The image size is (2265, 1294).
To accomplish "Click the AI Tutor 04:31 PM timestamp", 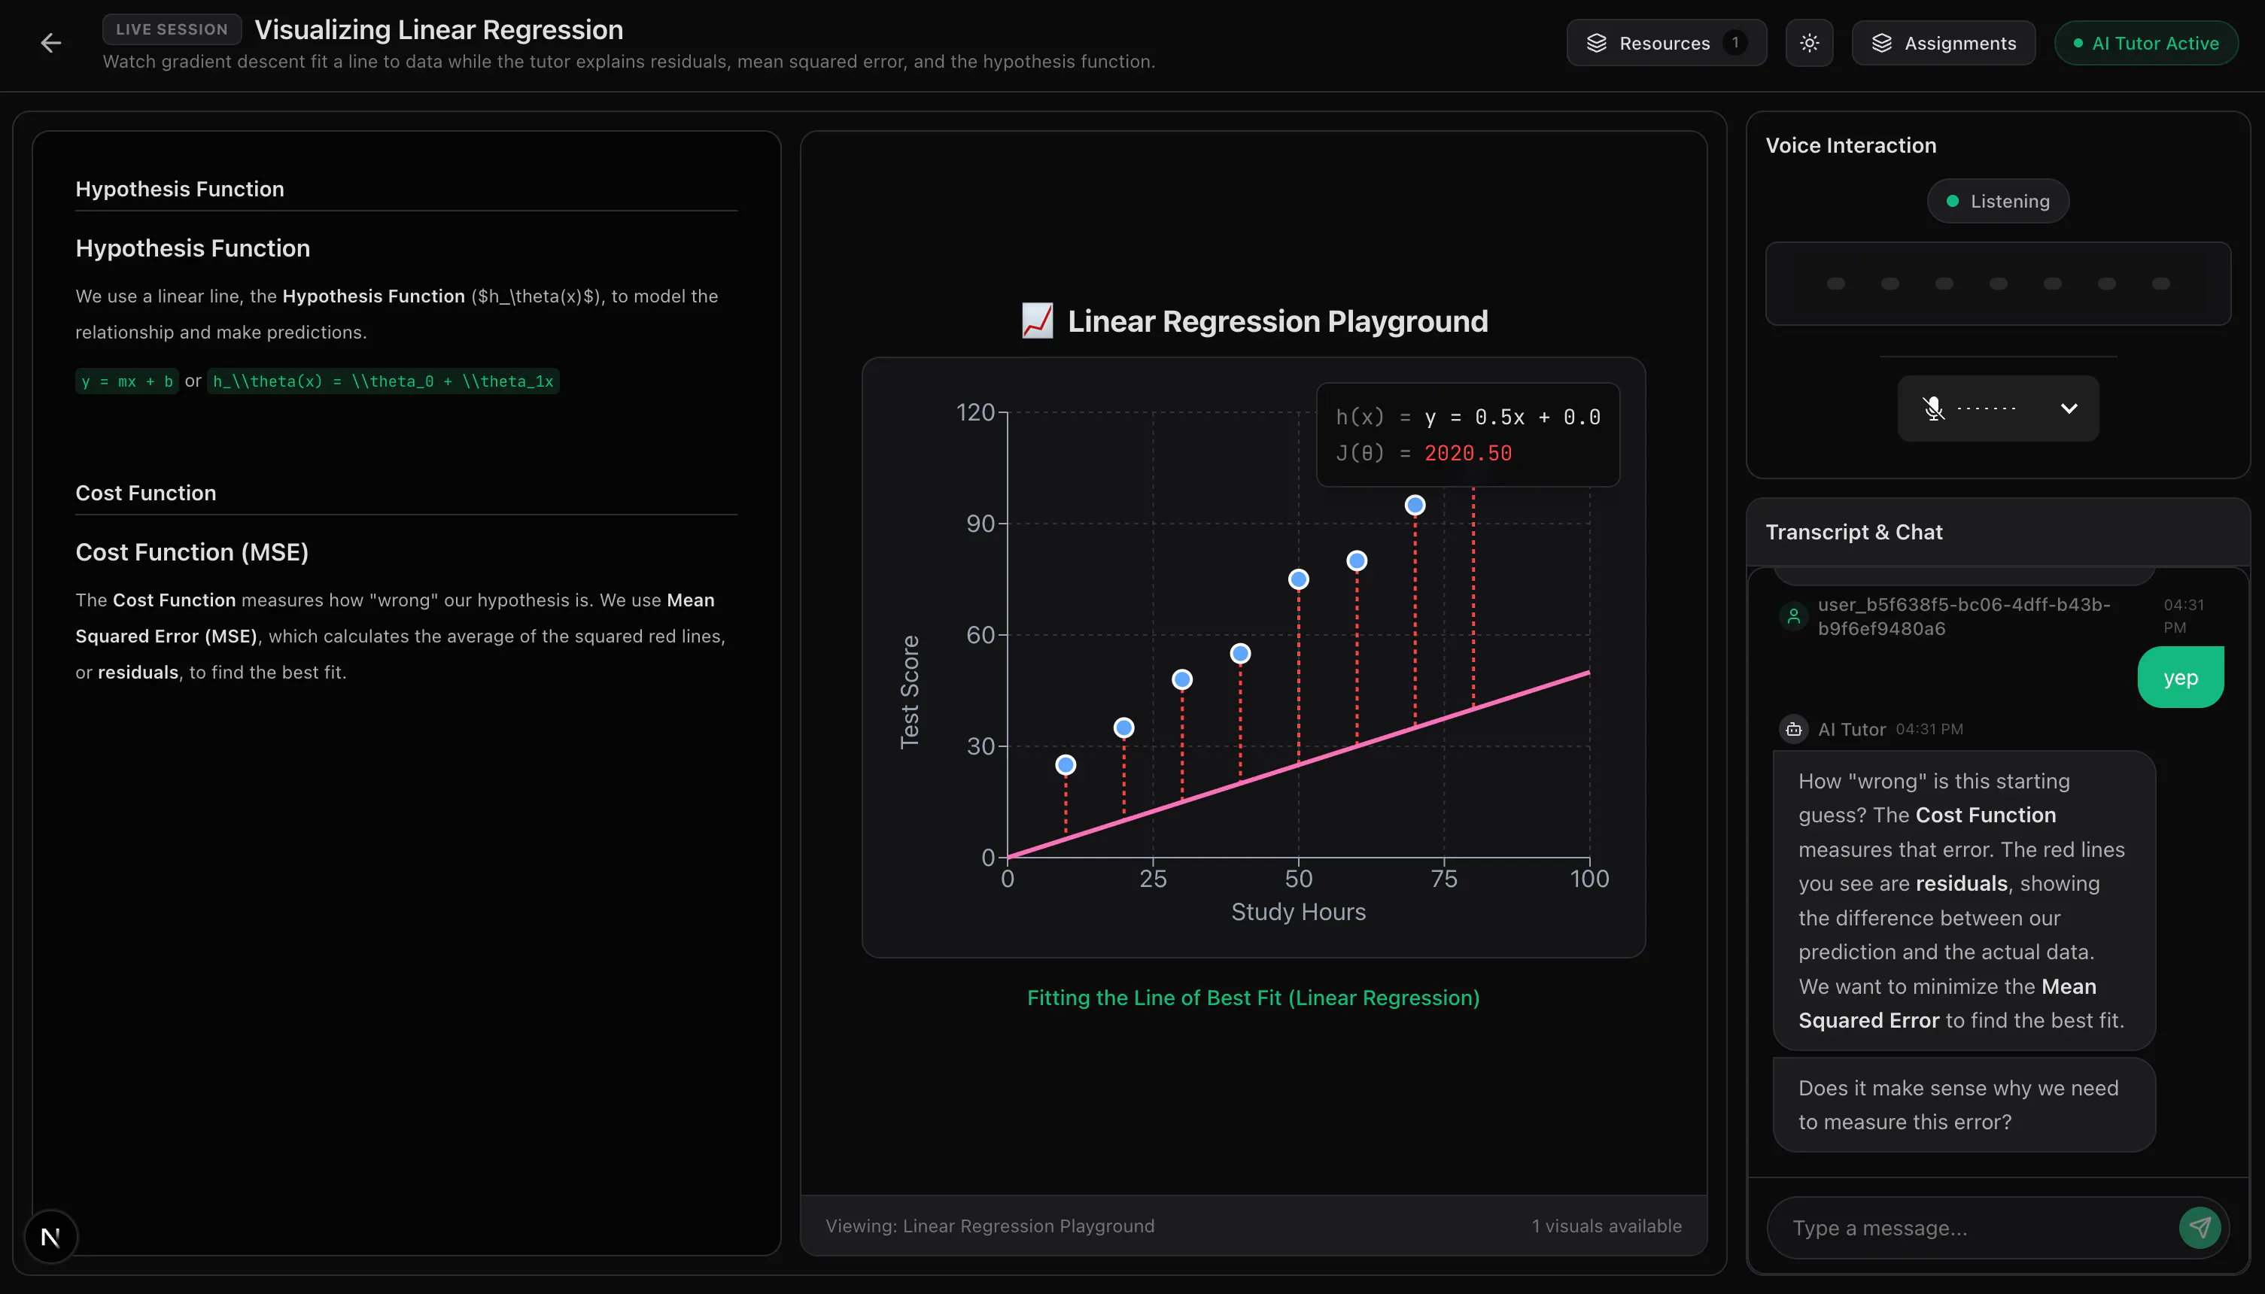I will tap(1929, 729).
